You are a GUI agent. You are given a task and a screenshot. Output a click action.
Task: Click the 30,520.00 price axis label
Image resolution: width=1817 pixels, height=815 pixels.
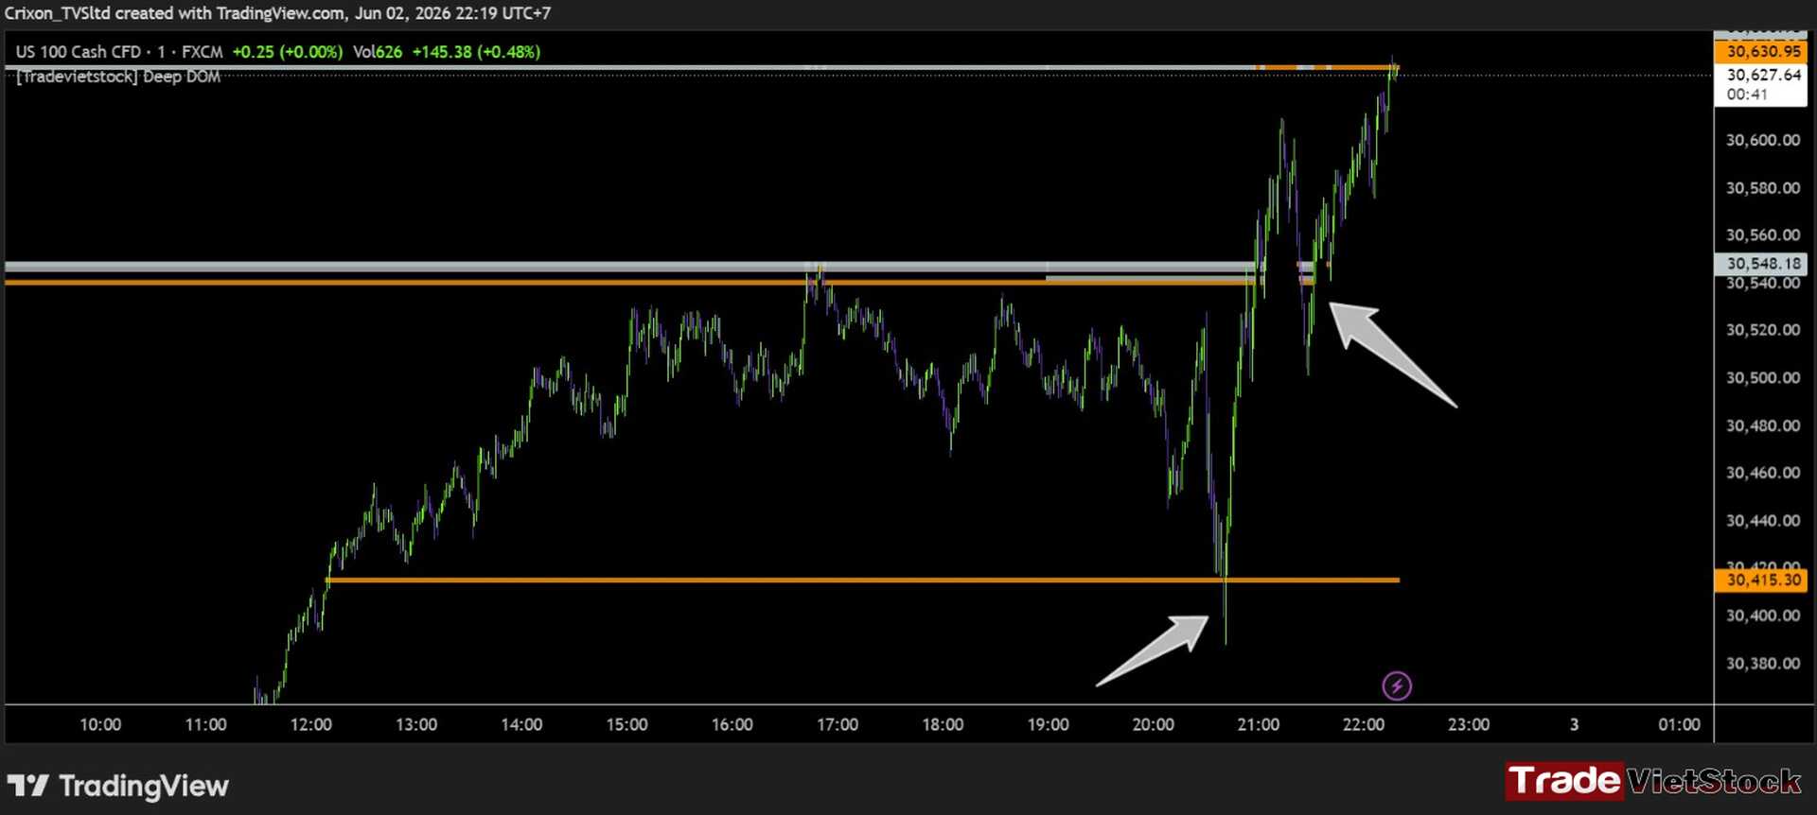(1763, 330)
